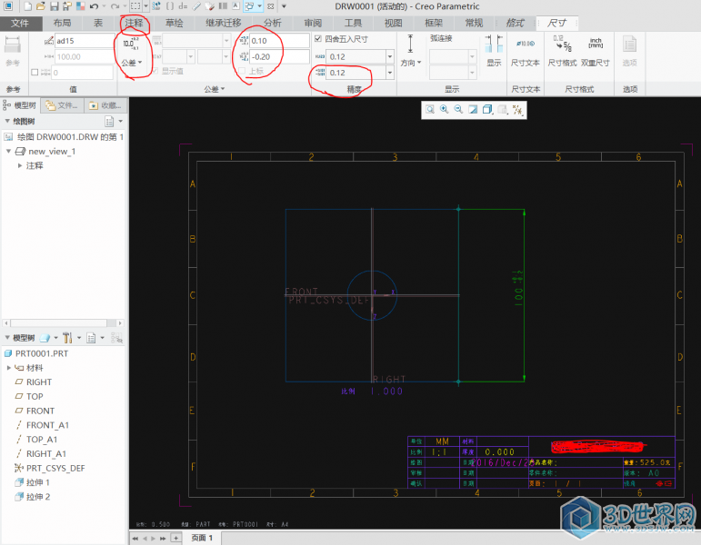Click the Orientation (方向) arrow icon
This screenshot has height=545, width=701.
(410, 44)
